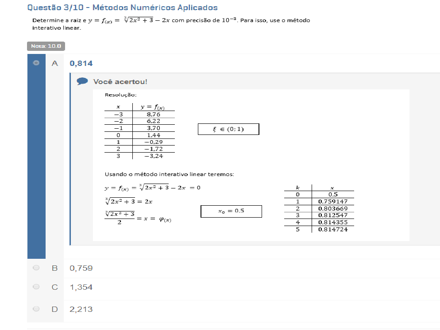The width and height of the screenshot is (440, 330).
Task: Click the letter B option label
Action: coord(55,268)
